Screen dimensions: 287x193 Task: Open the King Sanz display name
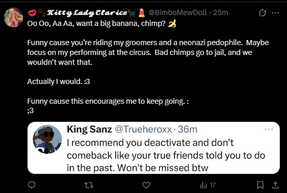point(89,129)
